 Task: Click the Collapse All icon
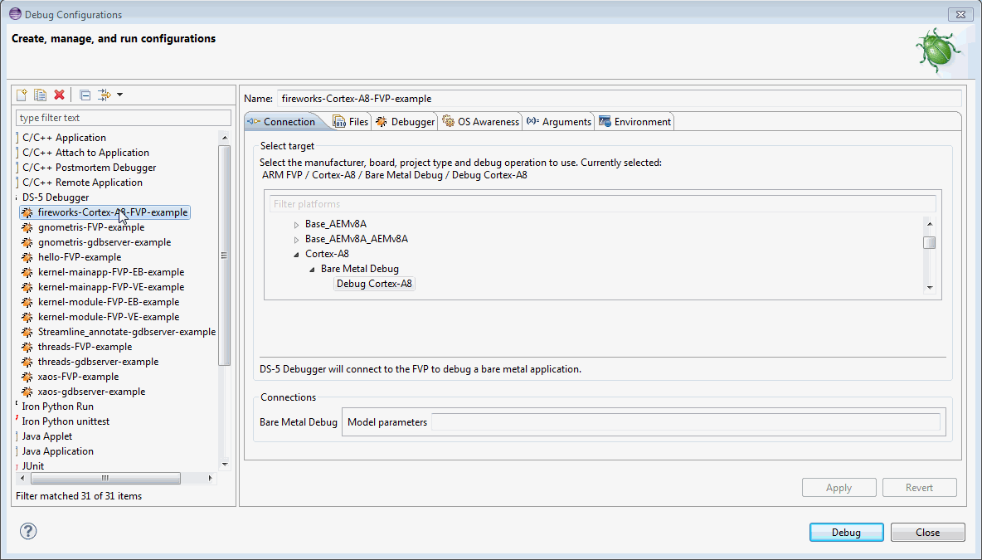[85, 95]
